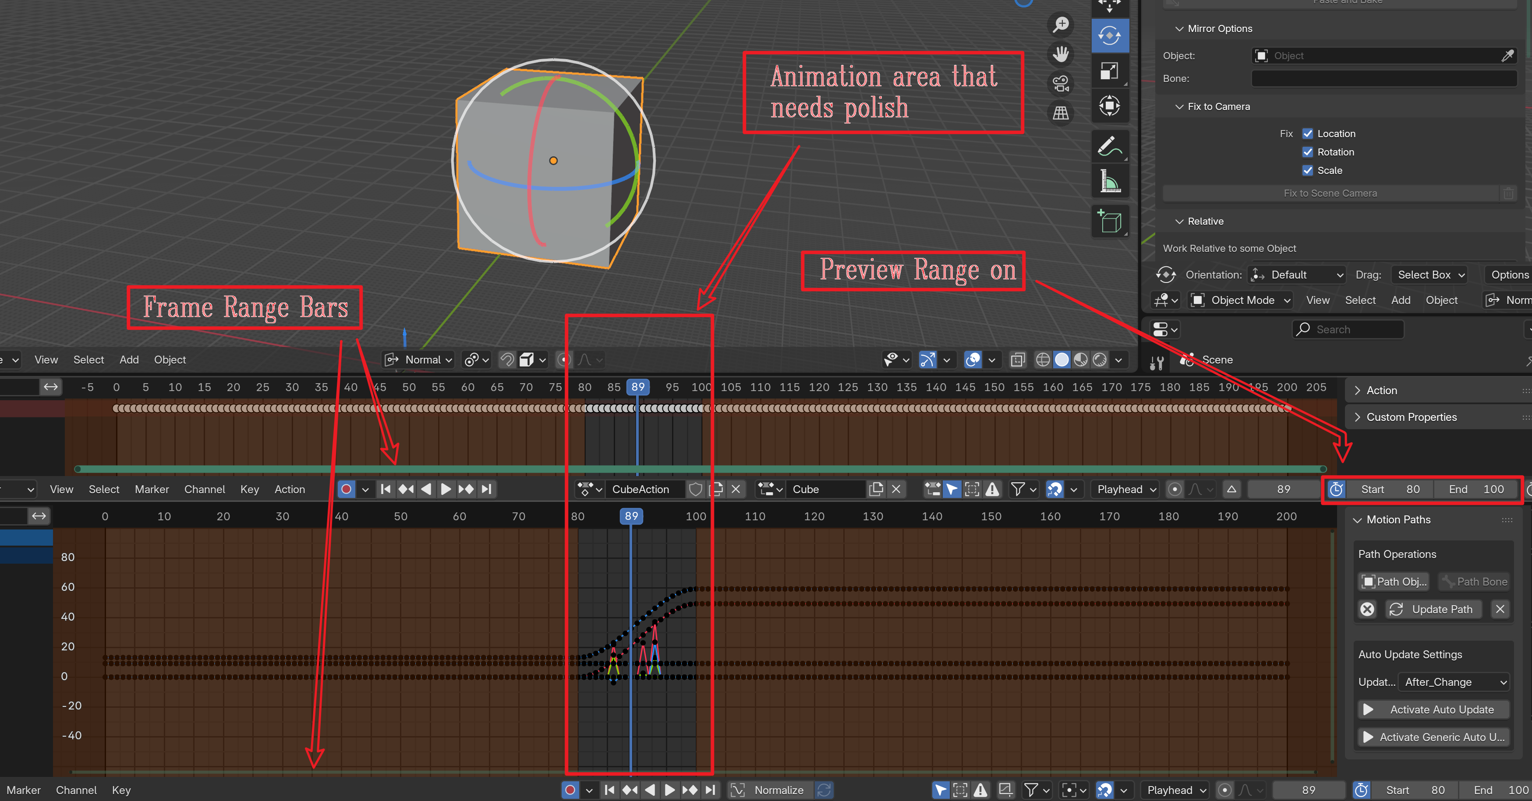This screenshot has height=801, width=1532.
Task: Click the Search field in properties editor
Action: pos(1348,329)
